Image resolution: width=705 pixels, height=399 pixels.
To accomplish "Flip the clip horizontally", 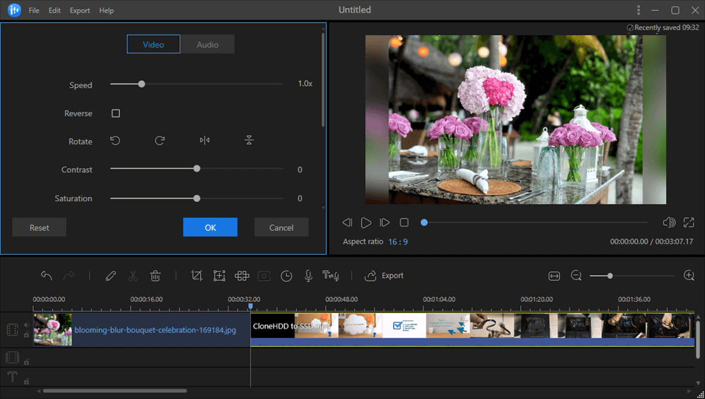I will pyautogui.click(x=204, y=141).
